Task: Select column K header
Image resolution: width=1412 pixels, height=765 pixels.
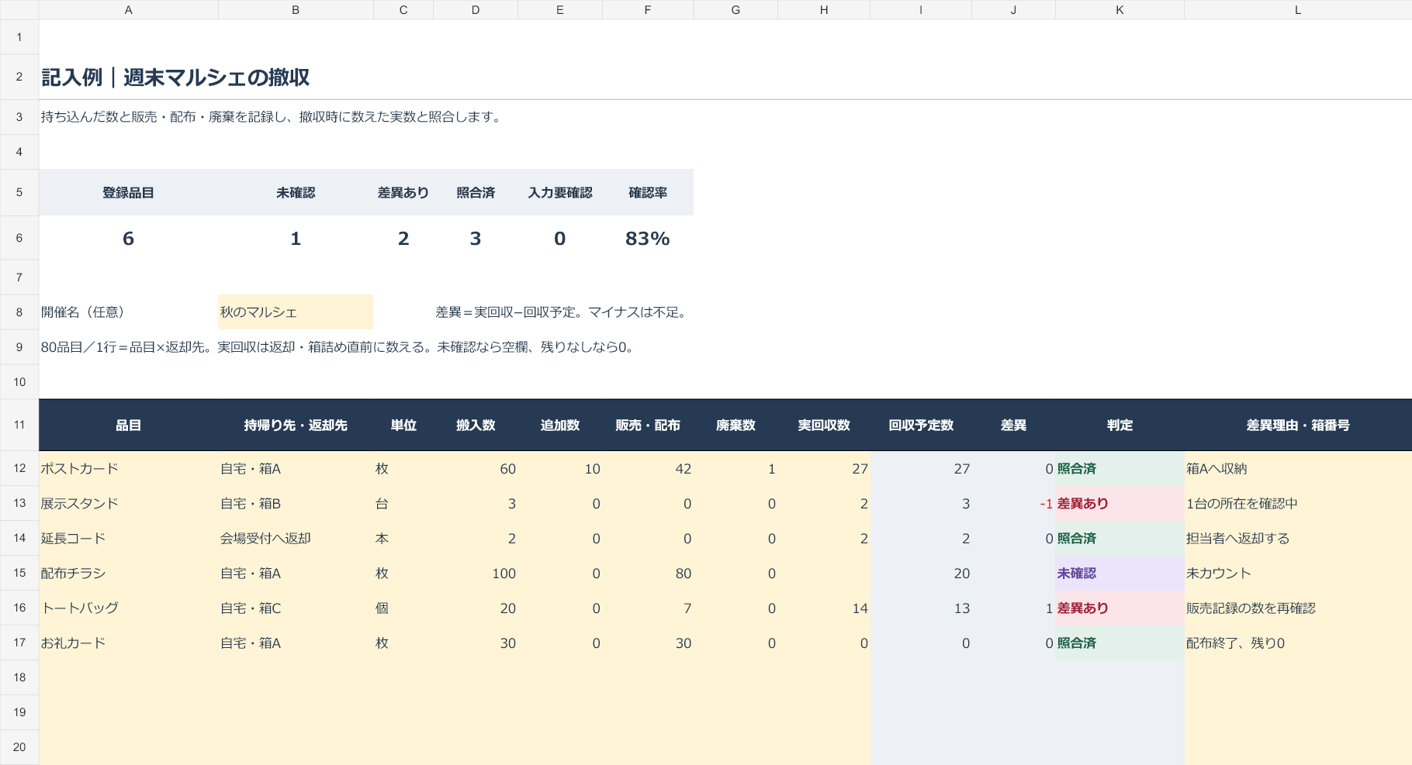Action: pyautogui.click(x=1120, y=10)
